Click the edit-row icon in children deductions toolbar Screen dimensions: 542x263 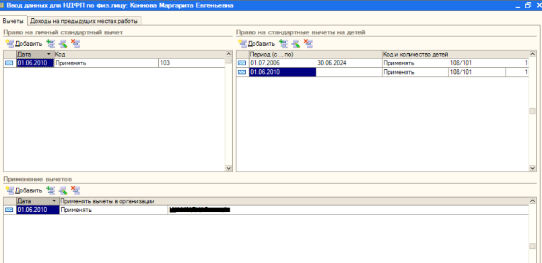point(296,44)
